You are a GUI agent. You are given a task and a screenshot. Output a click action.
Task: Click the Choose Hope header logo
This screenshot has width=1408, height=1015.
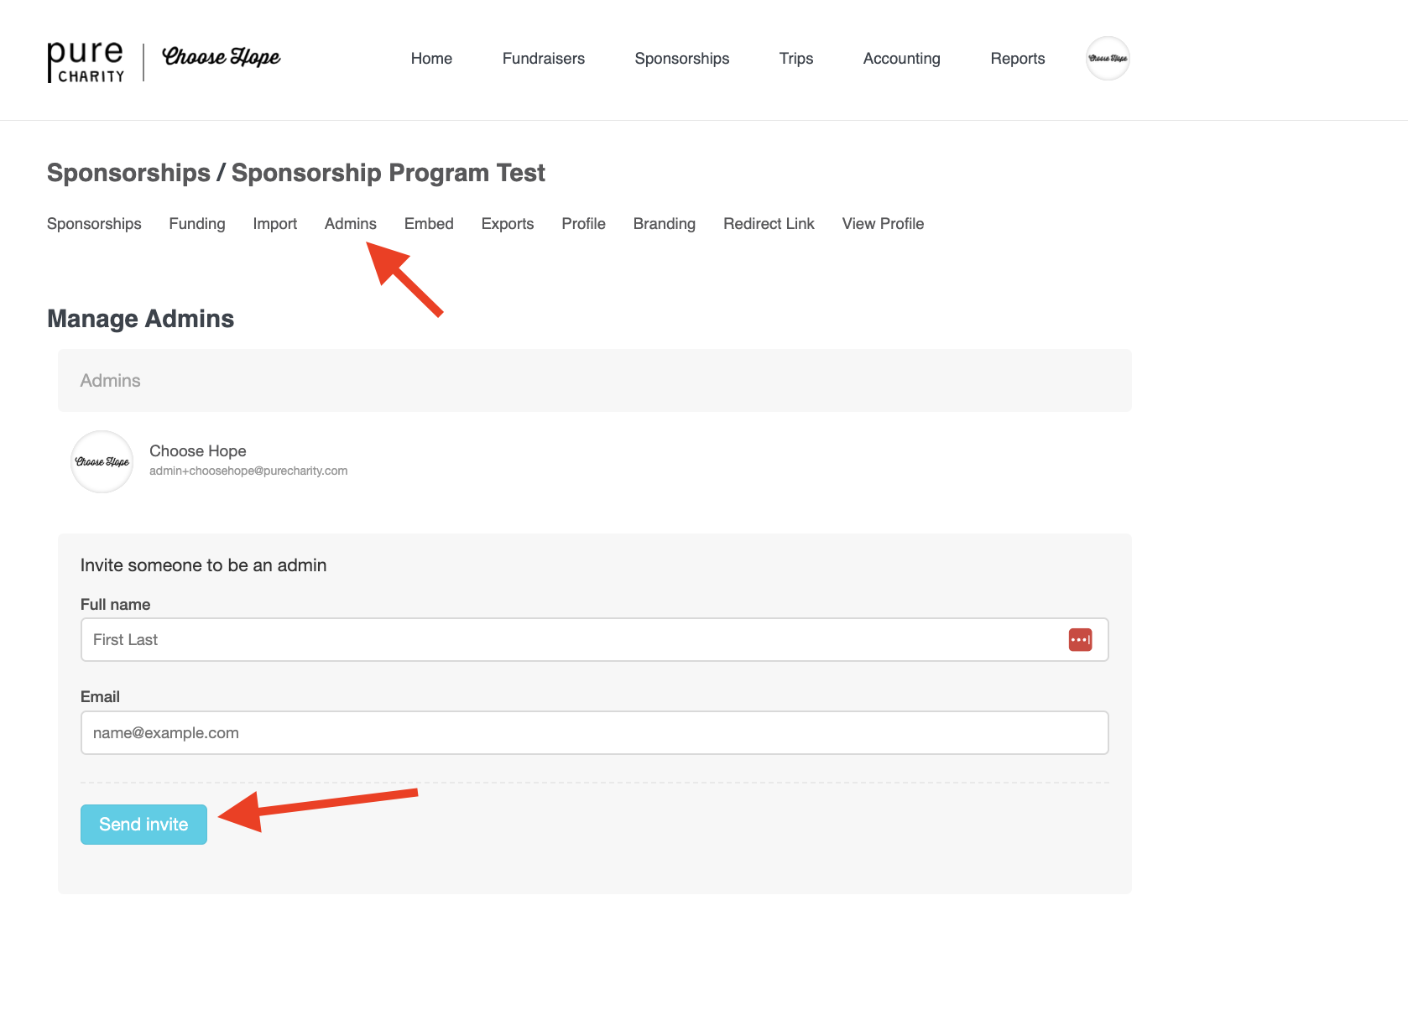pos(221,57)
